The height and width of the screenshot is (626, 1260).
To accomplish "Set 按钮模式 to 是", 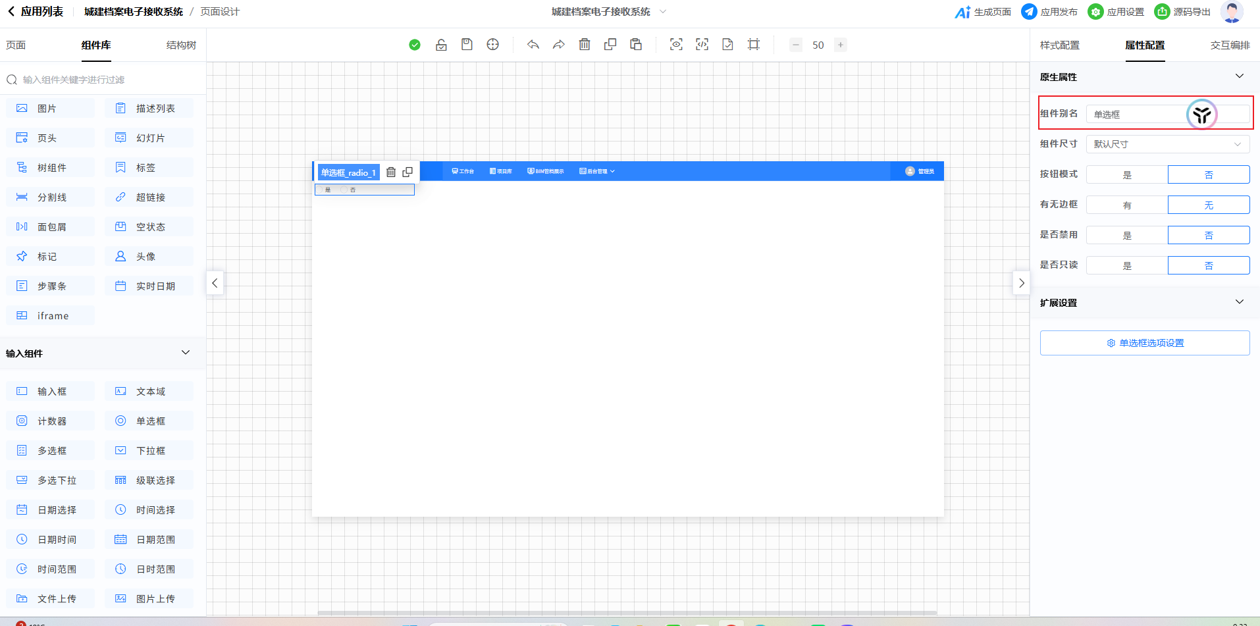I will 1127,175.
